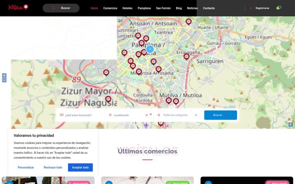Image resolution: width=295 pixels, height=184 pixels.
Task: Click the header Buscar pill button
Action: click(61, 8)
